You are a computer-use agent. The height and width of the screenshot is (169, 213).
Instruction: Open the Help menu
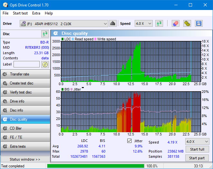pos(49,13)
